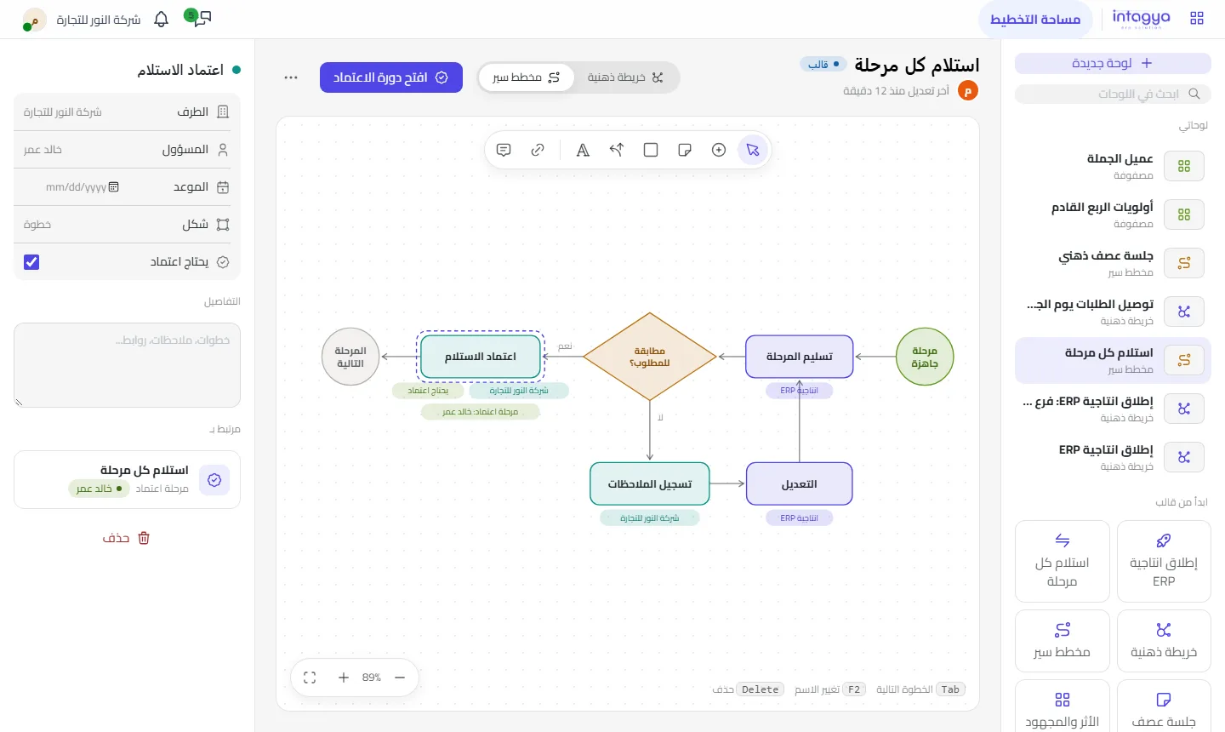Select the text tool
The image size is (1225, 732).
point(583,150)
